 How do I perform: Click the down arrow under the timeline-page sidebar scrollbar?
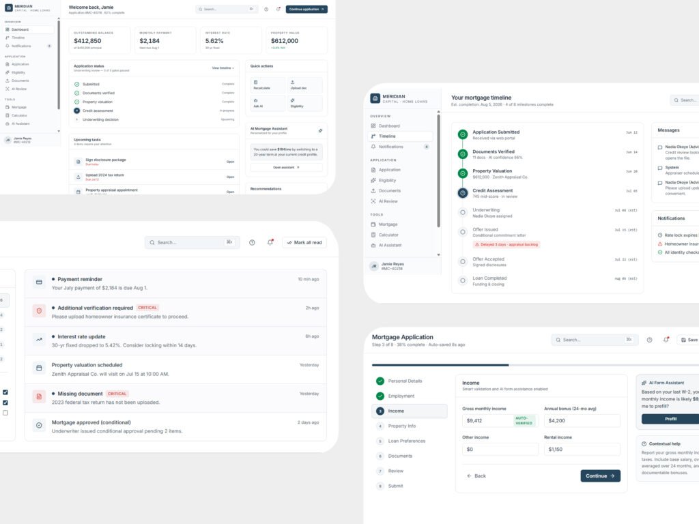[438, 255]
